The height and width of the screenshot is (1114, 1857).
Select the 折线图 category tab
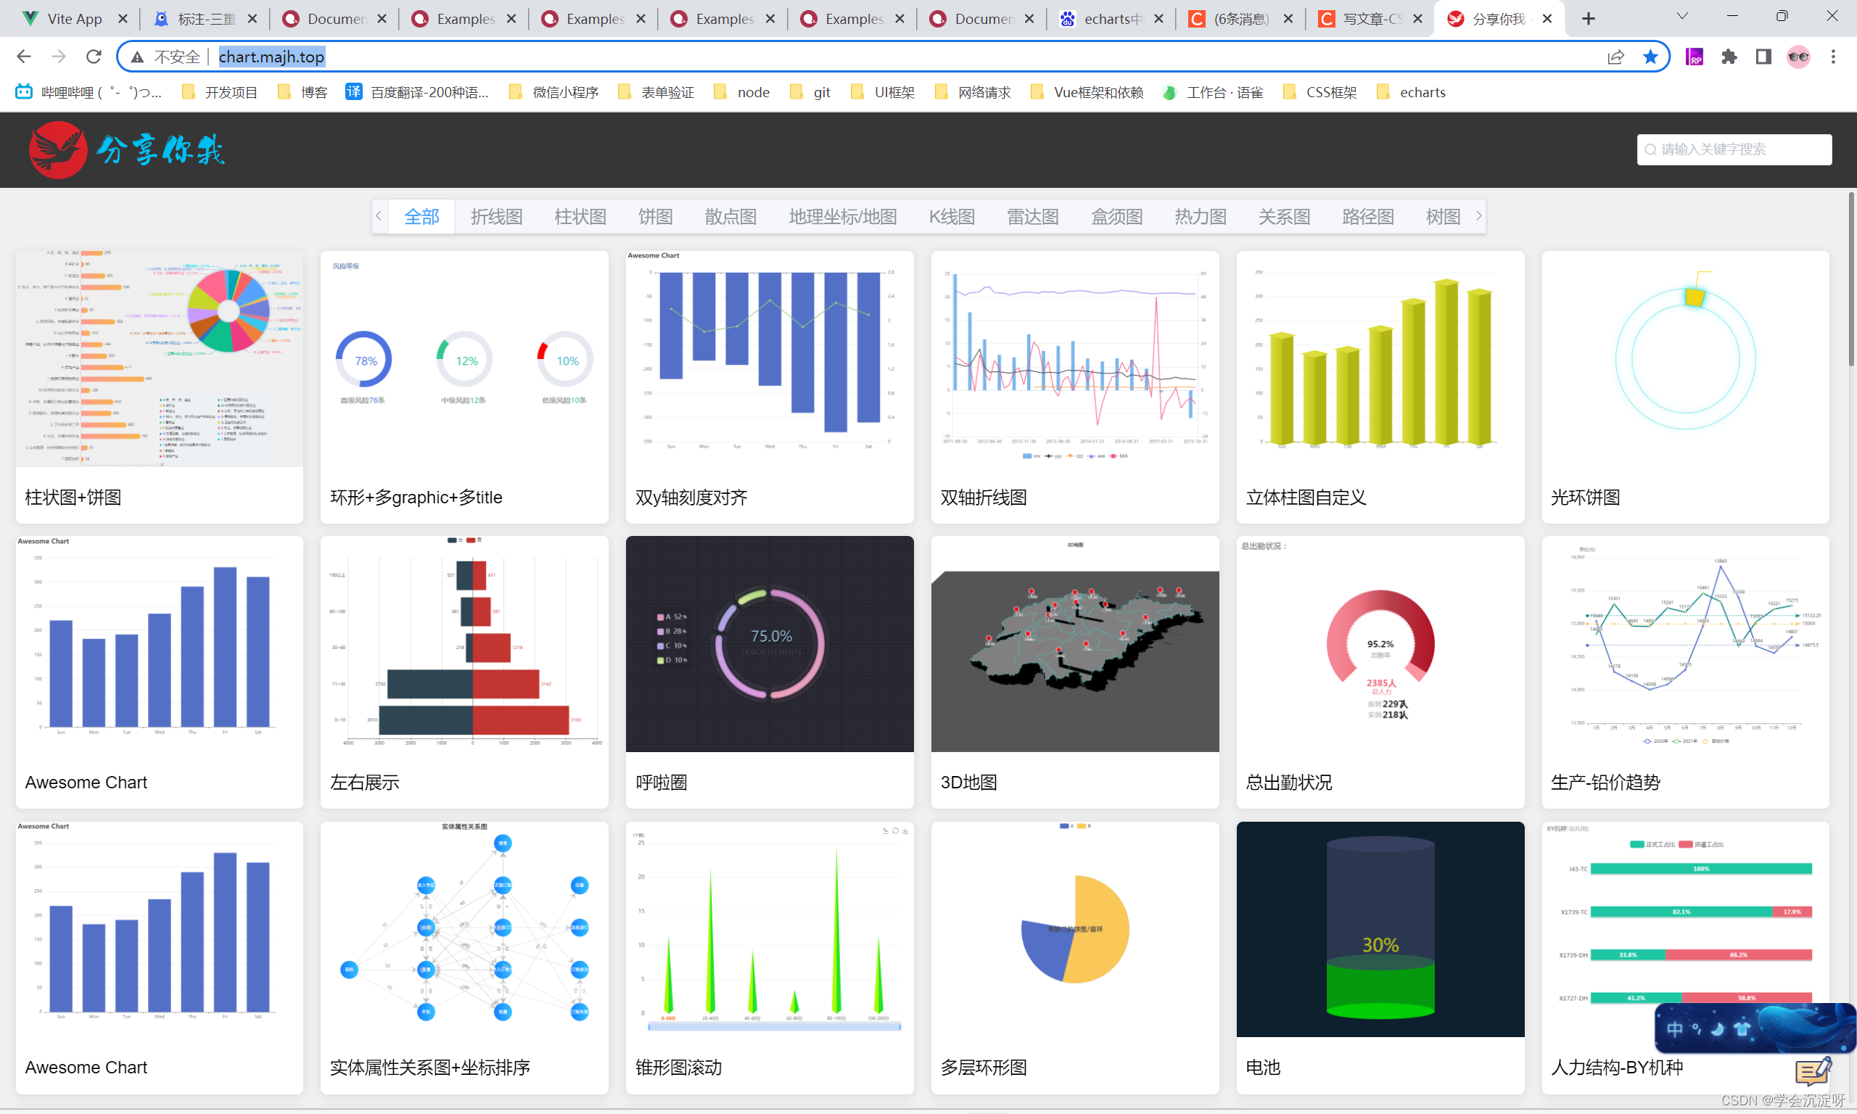[496, 217]
